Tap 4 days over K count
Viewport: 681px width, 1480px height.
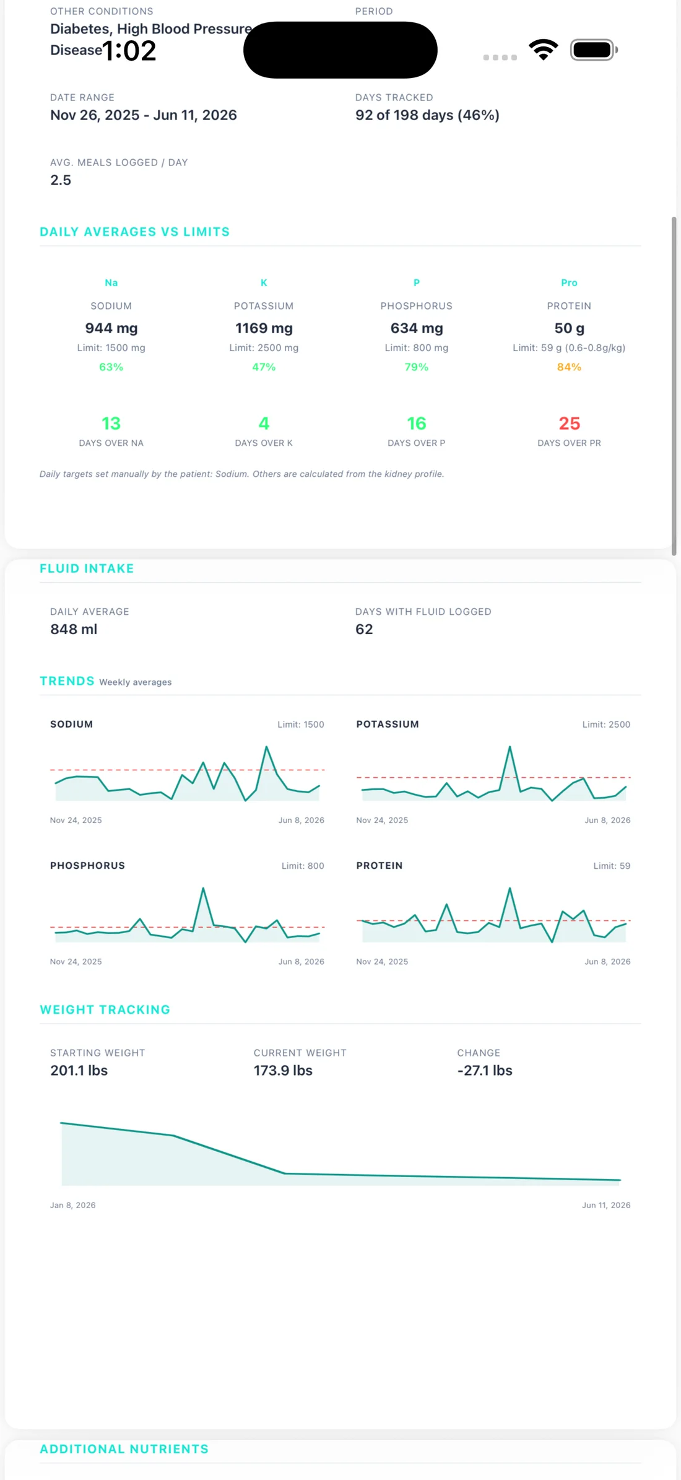pos(264,424)
